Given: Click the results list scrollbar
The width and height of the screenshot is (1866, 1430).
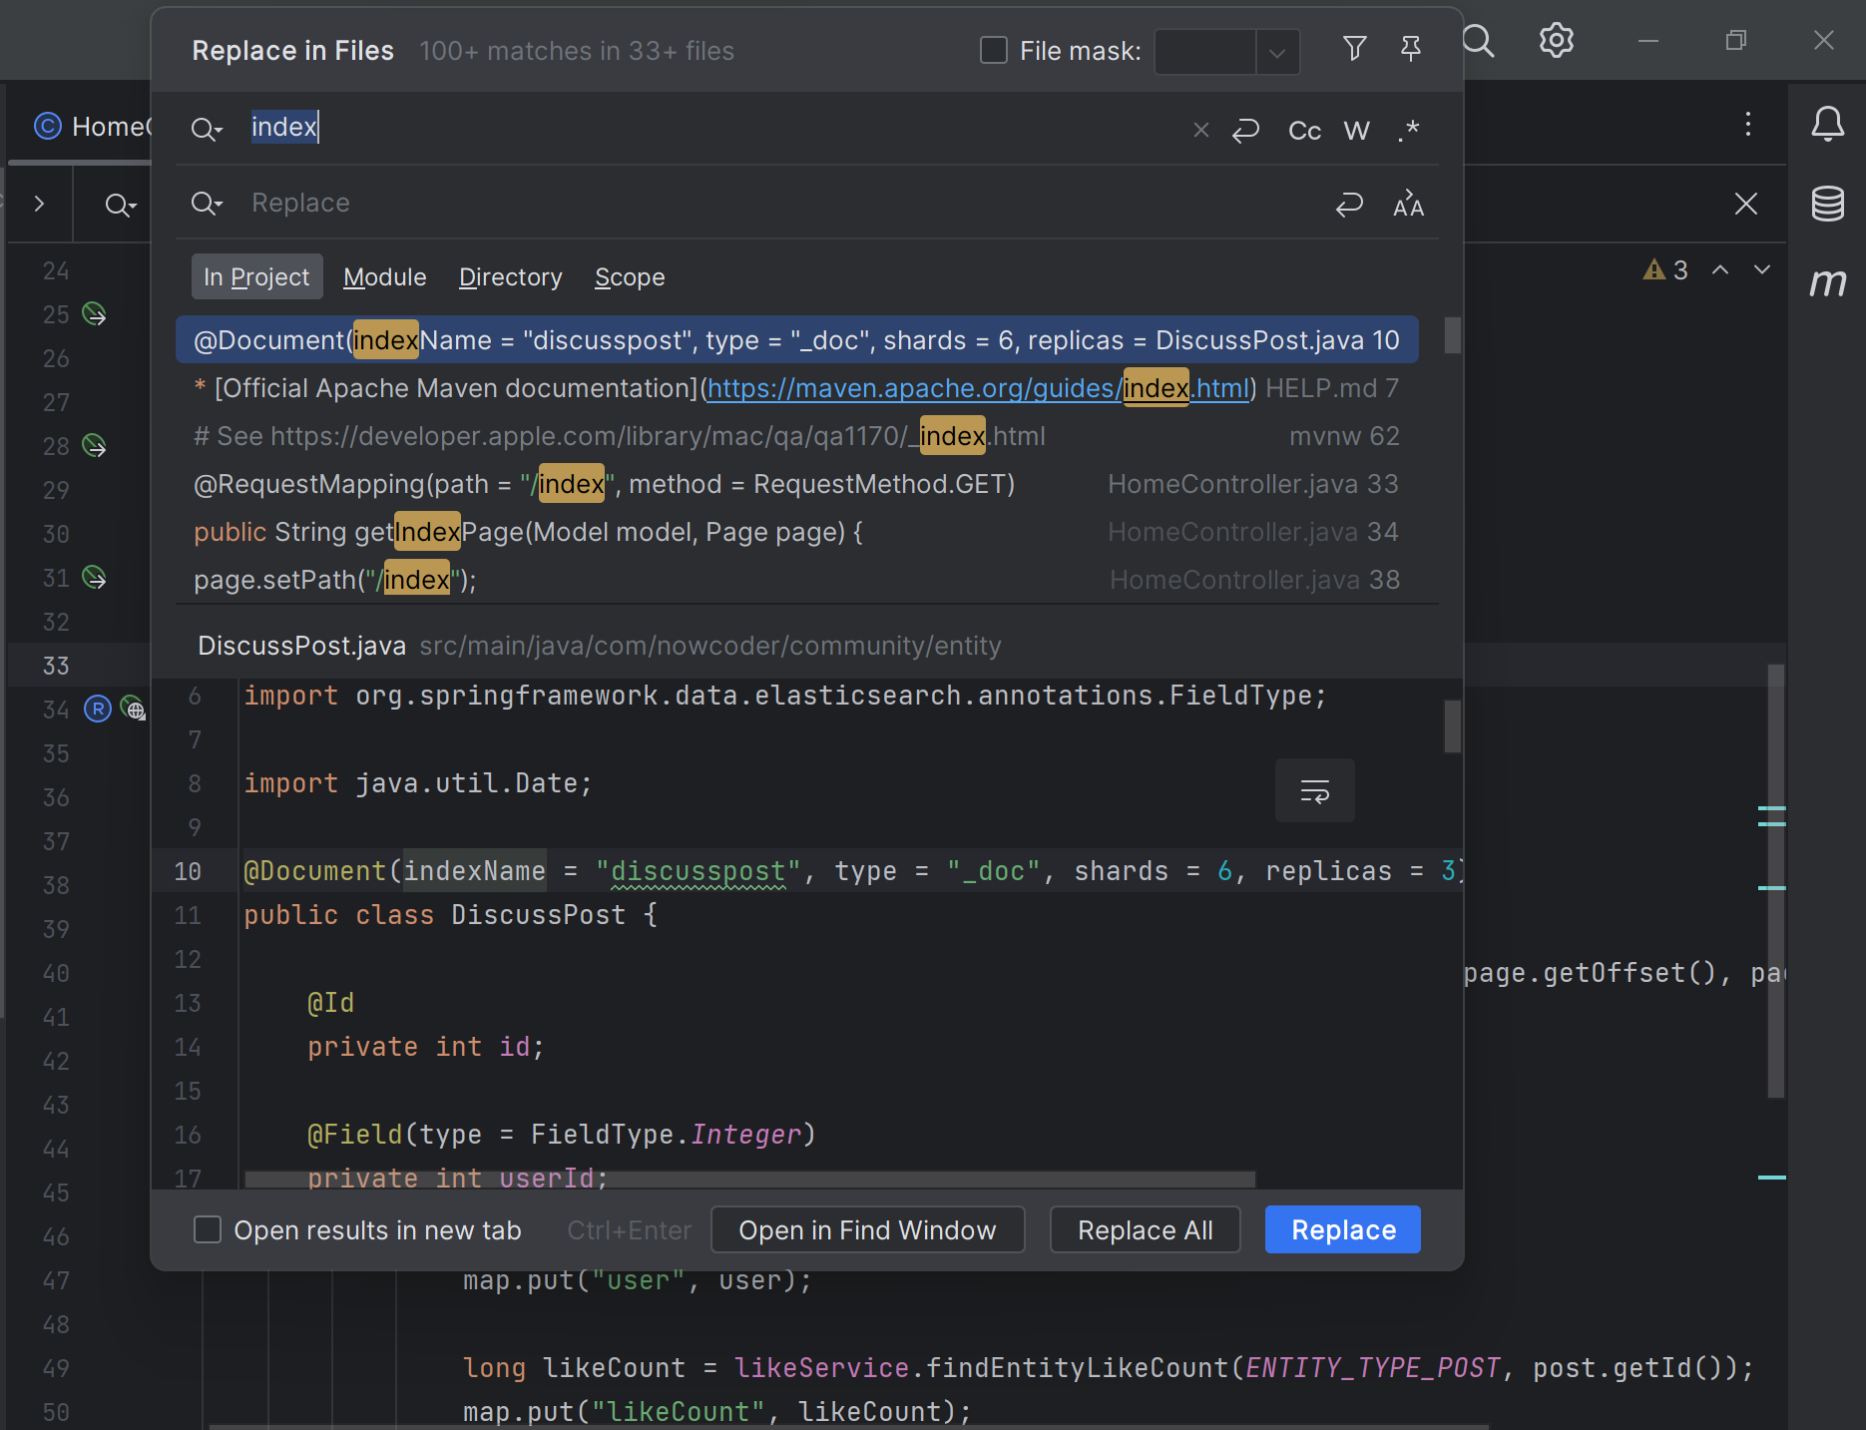Looking at the screenshot, I should [x=1452, y=335].
